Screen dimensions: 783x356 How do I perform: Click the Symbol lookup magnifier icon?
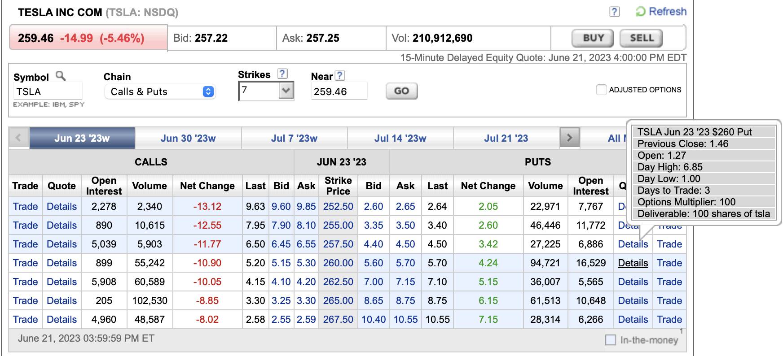point(60,76)
